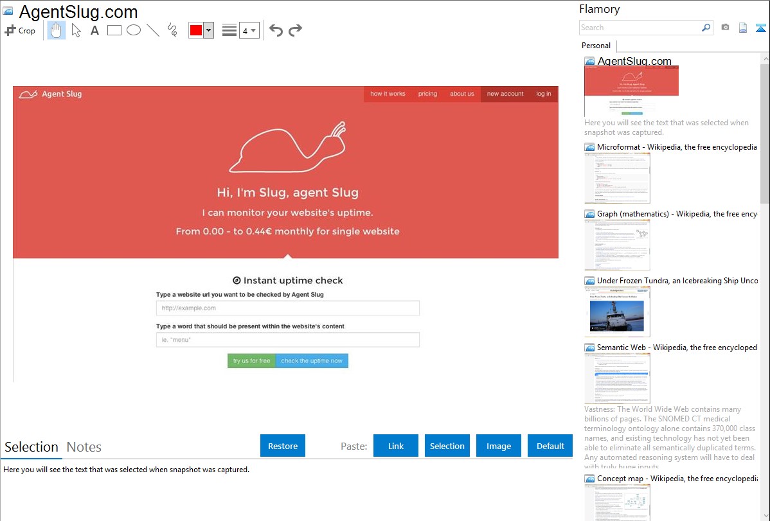Pick the rectangle shape tool
This screenshot has height=521, width=770.
(x=114, y=30)
